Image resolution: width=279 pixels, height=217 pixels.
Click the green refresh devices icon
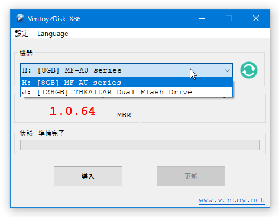pyautogui.click(x=249, y=70)
